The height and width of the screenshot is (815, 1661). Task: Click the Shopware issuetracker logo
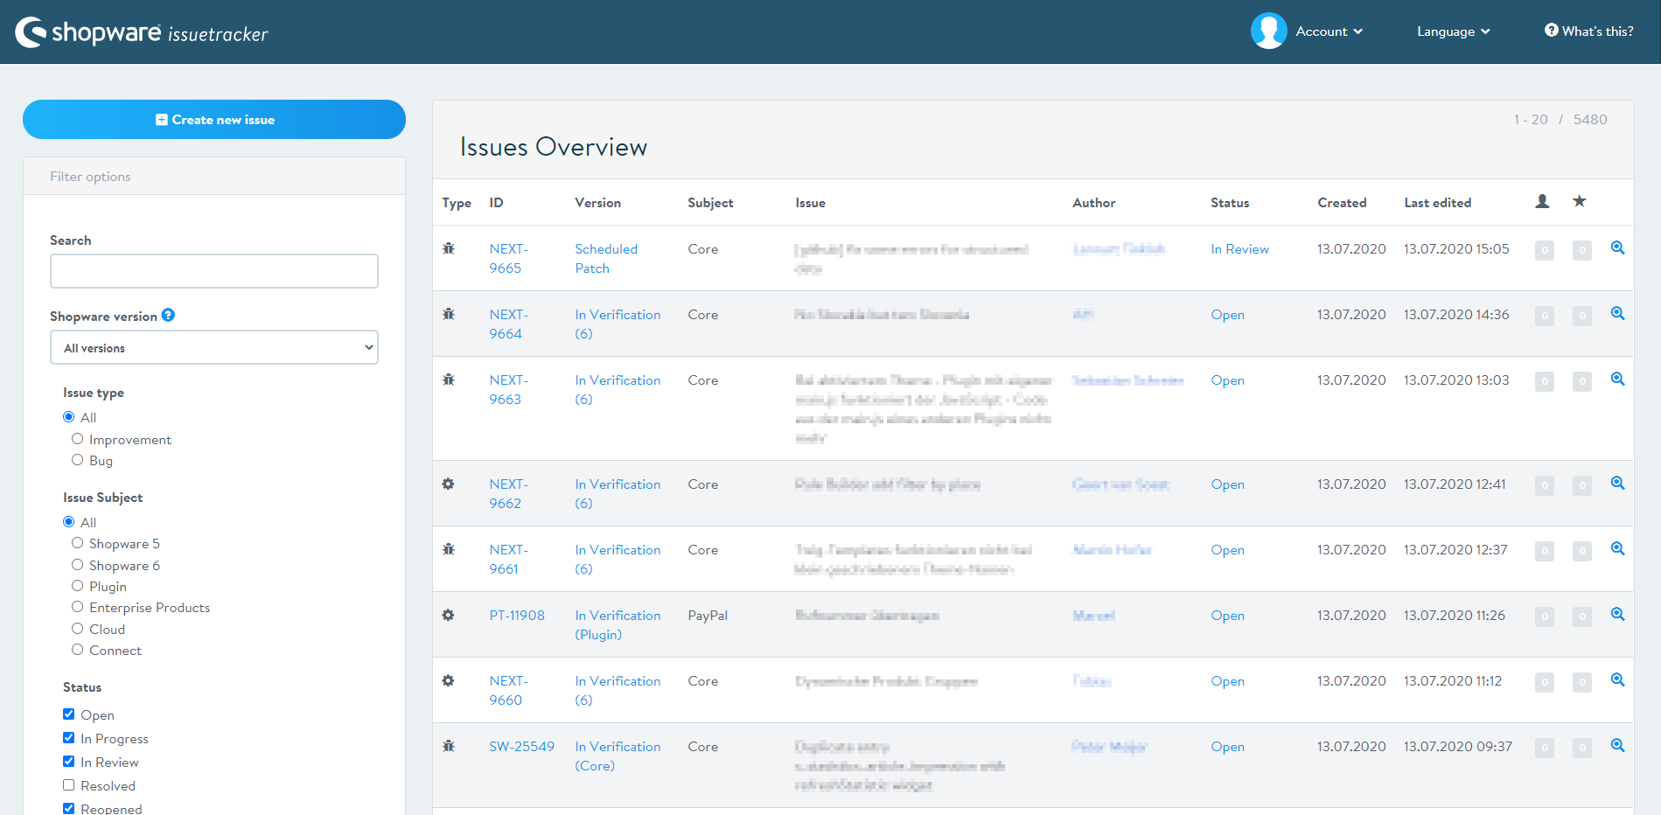pyautogui.click(x=142, y=32)
